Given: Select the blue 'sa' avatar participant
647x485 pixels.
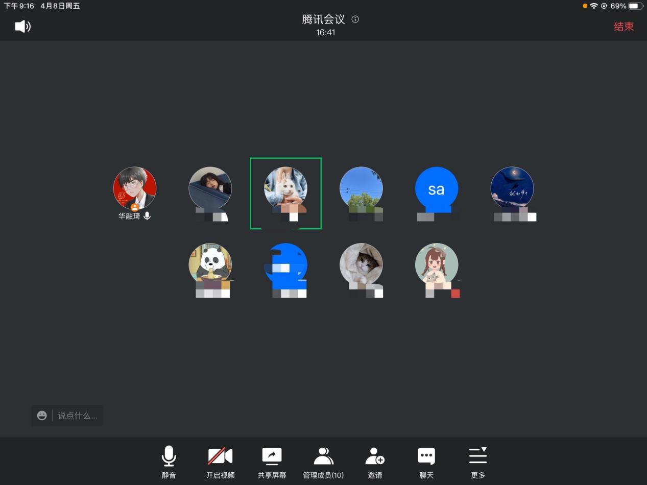Looking at the screenshot, I should (x=437, y=188).
